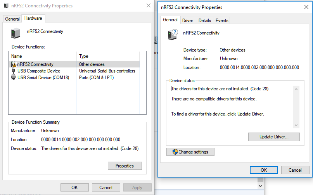Viewport: 313px width, 195px height.
Task: Close the right nRF52 Connectivity Properties dialog
Action: pos(306,7)
